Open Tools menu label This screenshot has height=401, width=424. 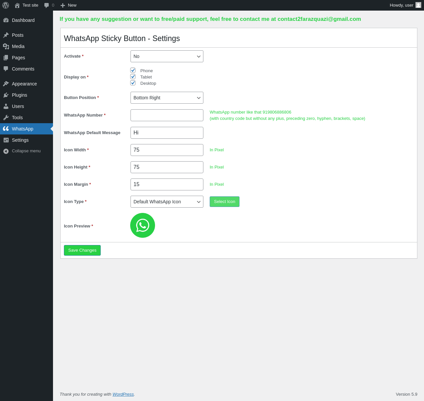coord(17,118)
